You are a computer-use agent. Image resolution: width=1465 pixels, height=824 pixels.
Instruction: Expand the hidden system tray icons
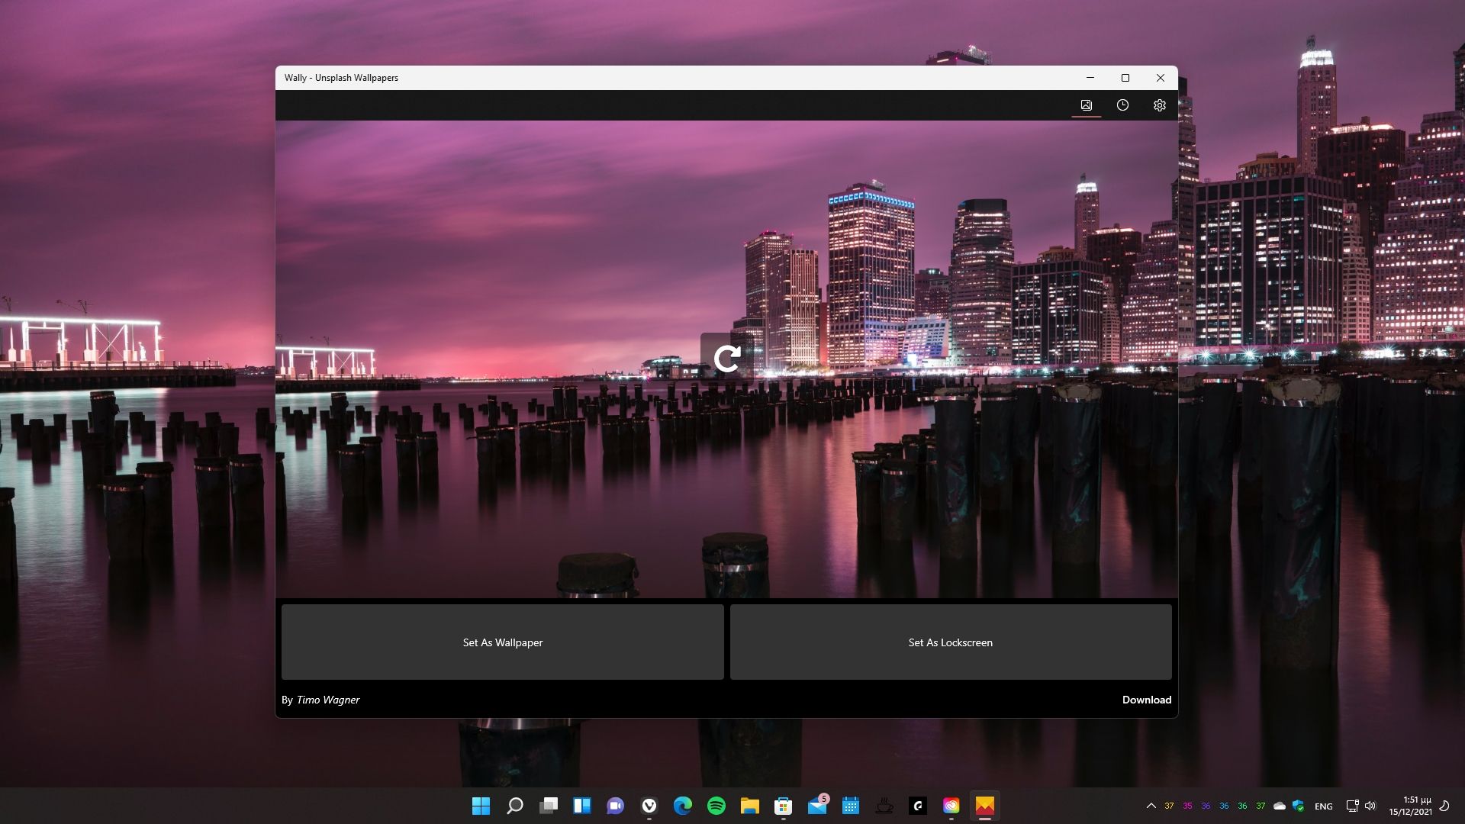(1151, 806)
